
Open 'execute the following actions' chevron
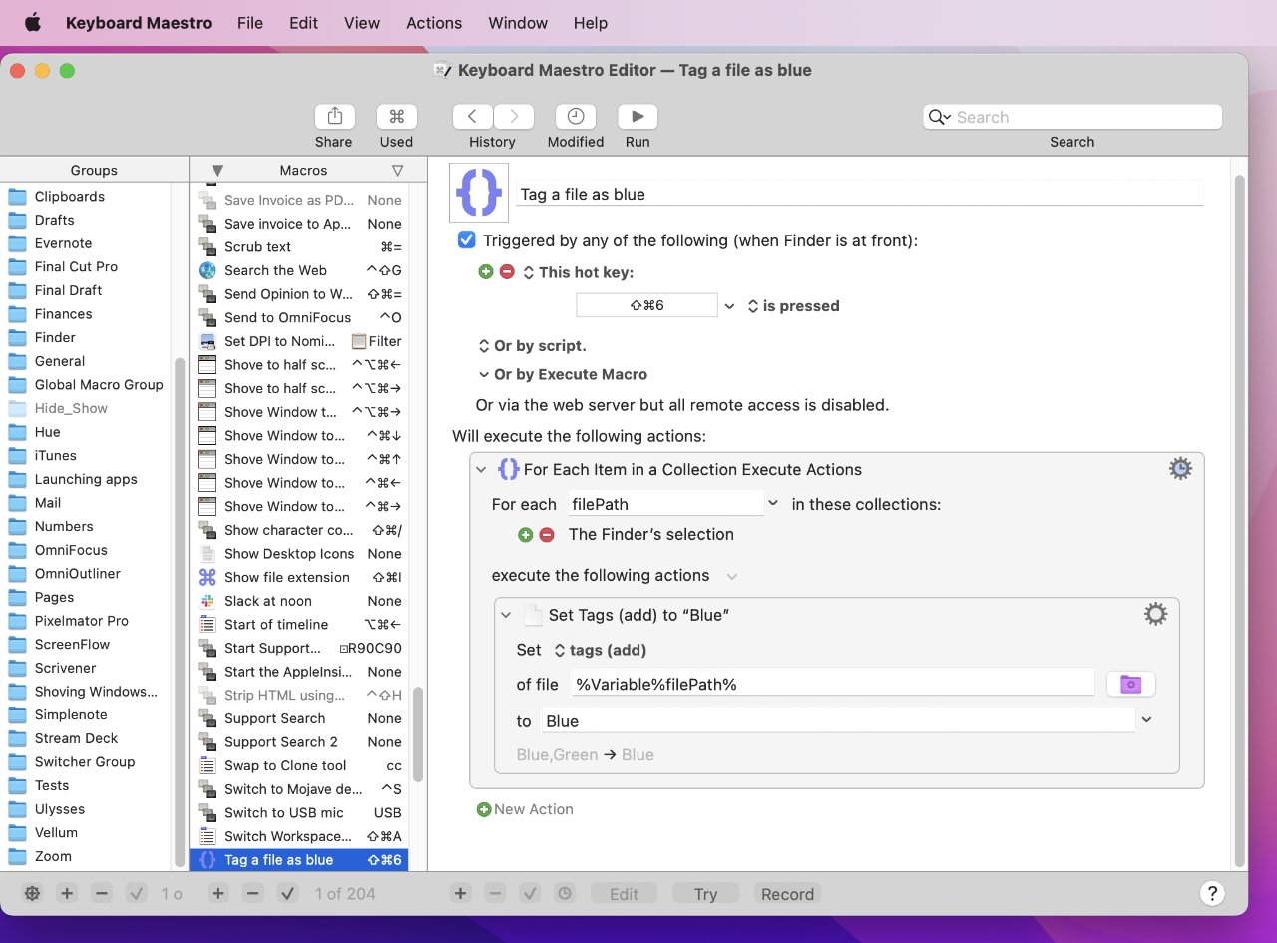732,576
